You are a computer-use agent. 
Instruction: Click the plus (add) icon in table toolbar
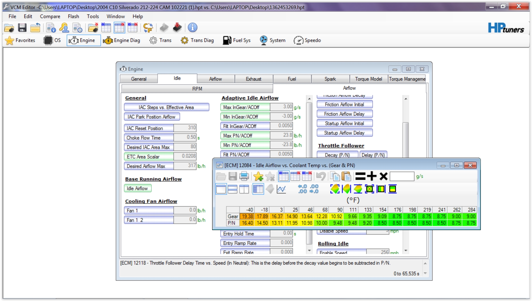(x=372, y=176)
